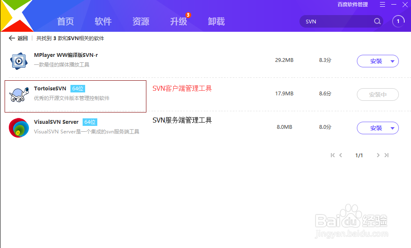The width and height of the screenshot is (411, 248).
Task: Click the circular download counter icon
Action: pos(398,21)
